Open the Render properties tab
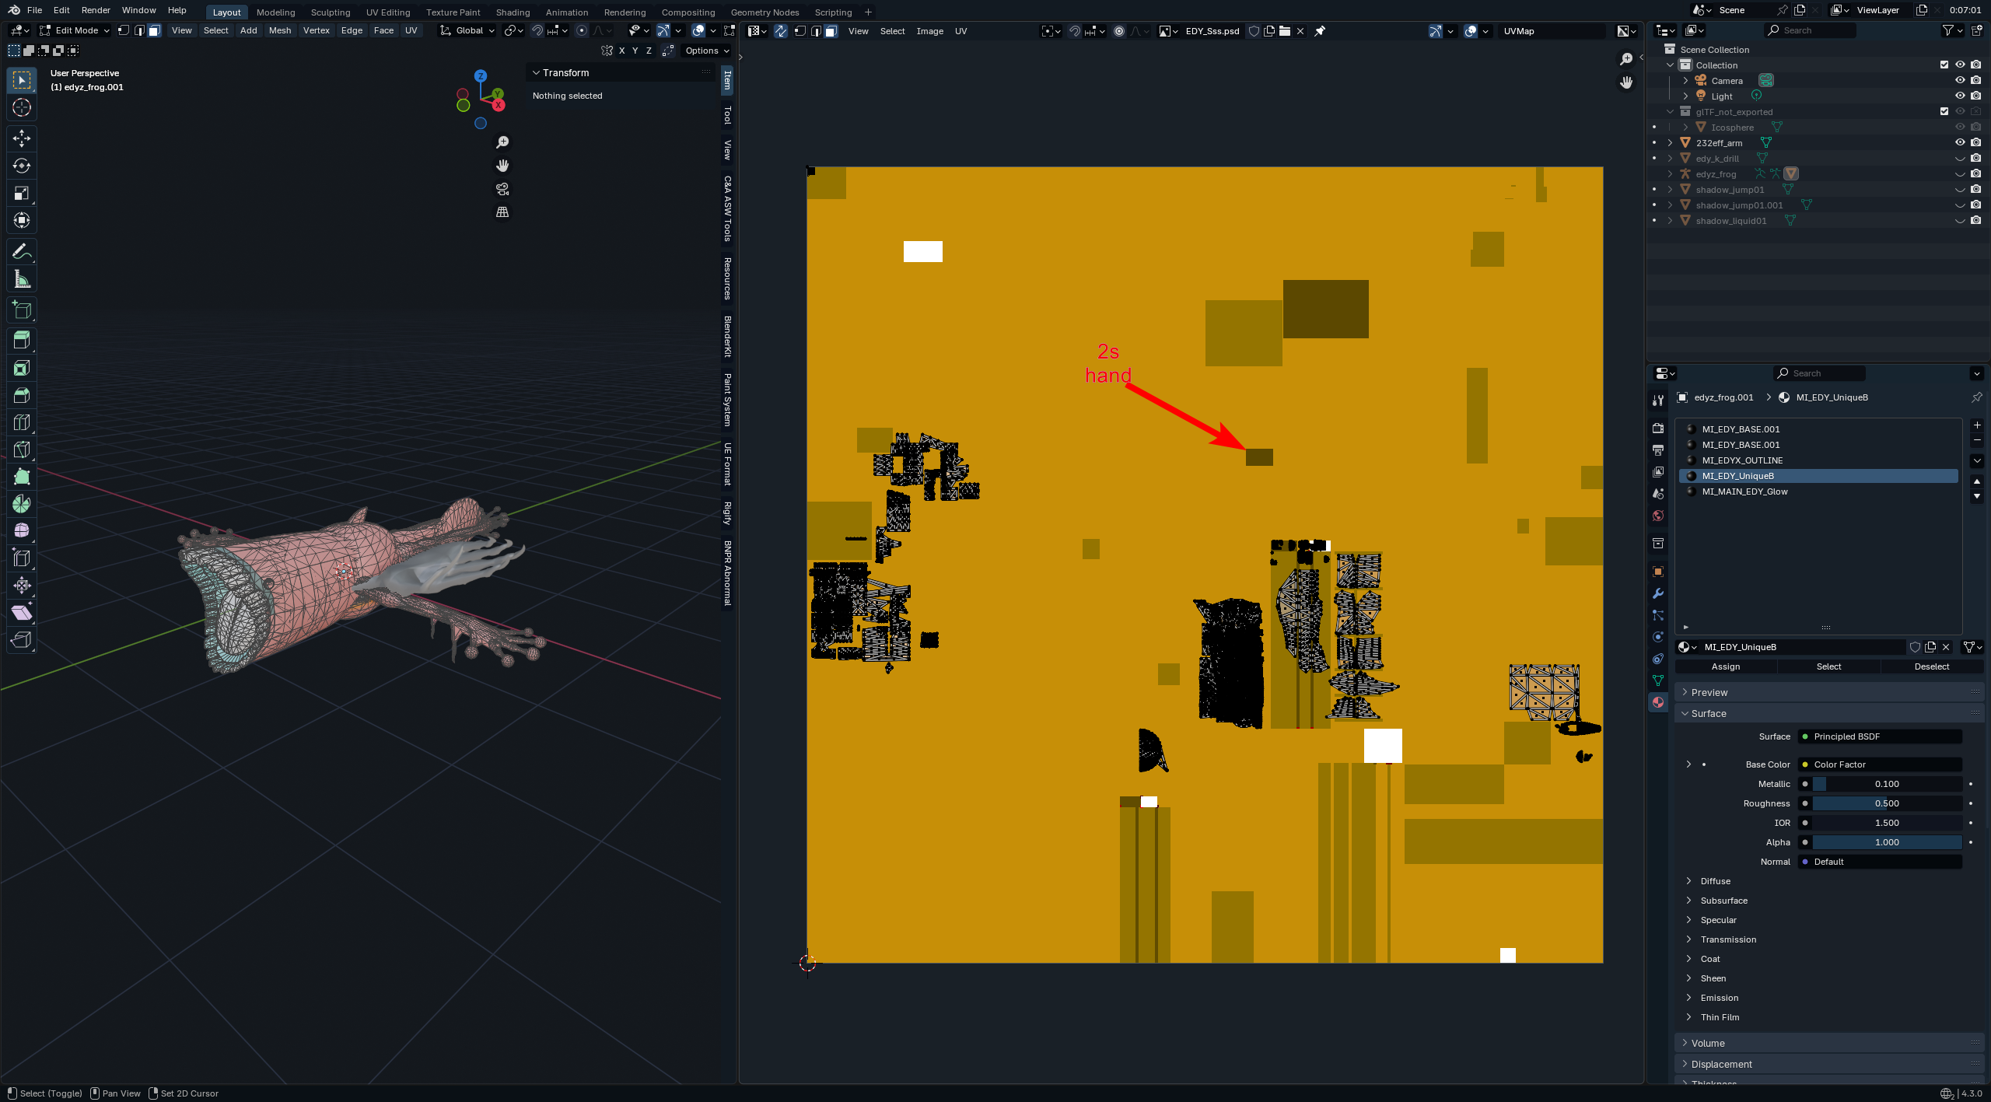 1658,429
